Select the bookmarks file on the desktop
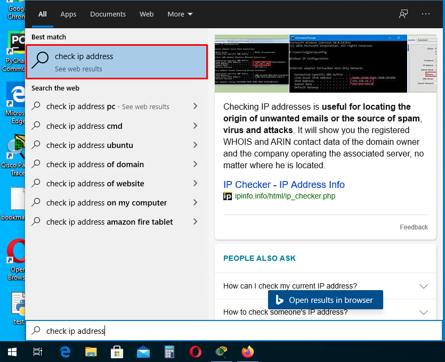 13,204
